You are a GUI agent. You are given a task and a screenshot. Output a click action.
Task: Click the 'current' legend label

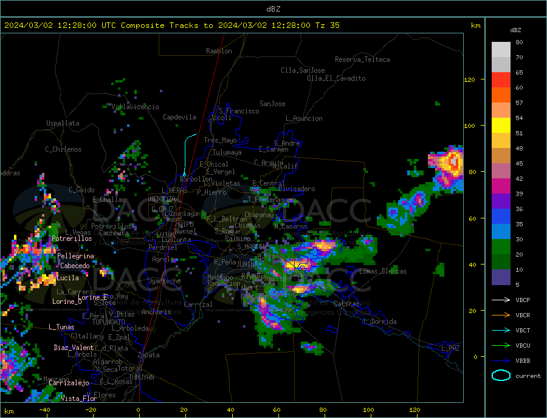coord(528,376)
